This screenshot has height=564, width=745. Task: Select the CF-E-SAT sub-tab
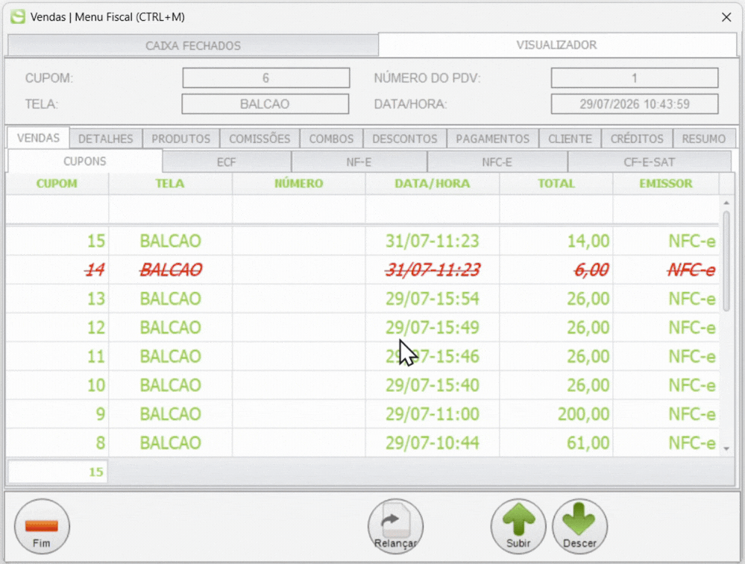pyautogui.click(x=649, y=162)
